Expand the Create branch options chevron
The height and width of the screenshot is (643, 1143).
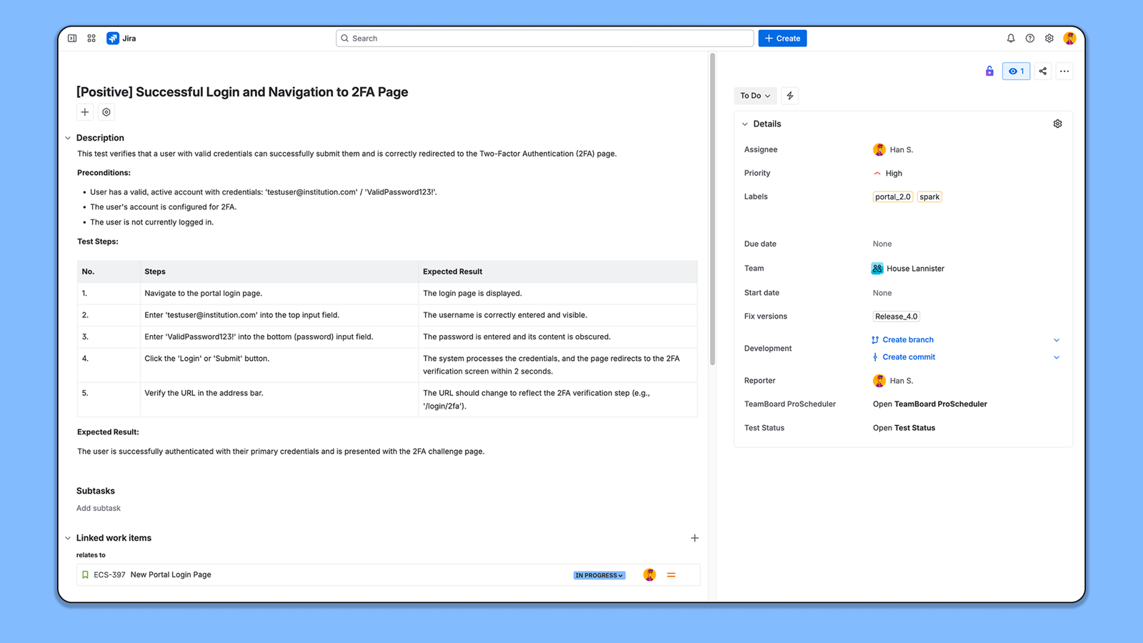(1057, 340)
